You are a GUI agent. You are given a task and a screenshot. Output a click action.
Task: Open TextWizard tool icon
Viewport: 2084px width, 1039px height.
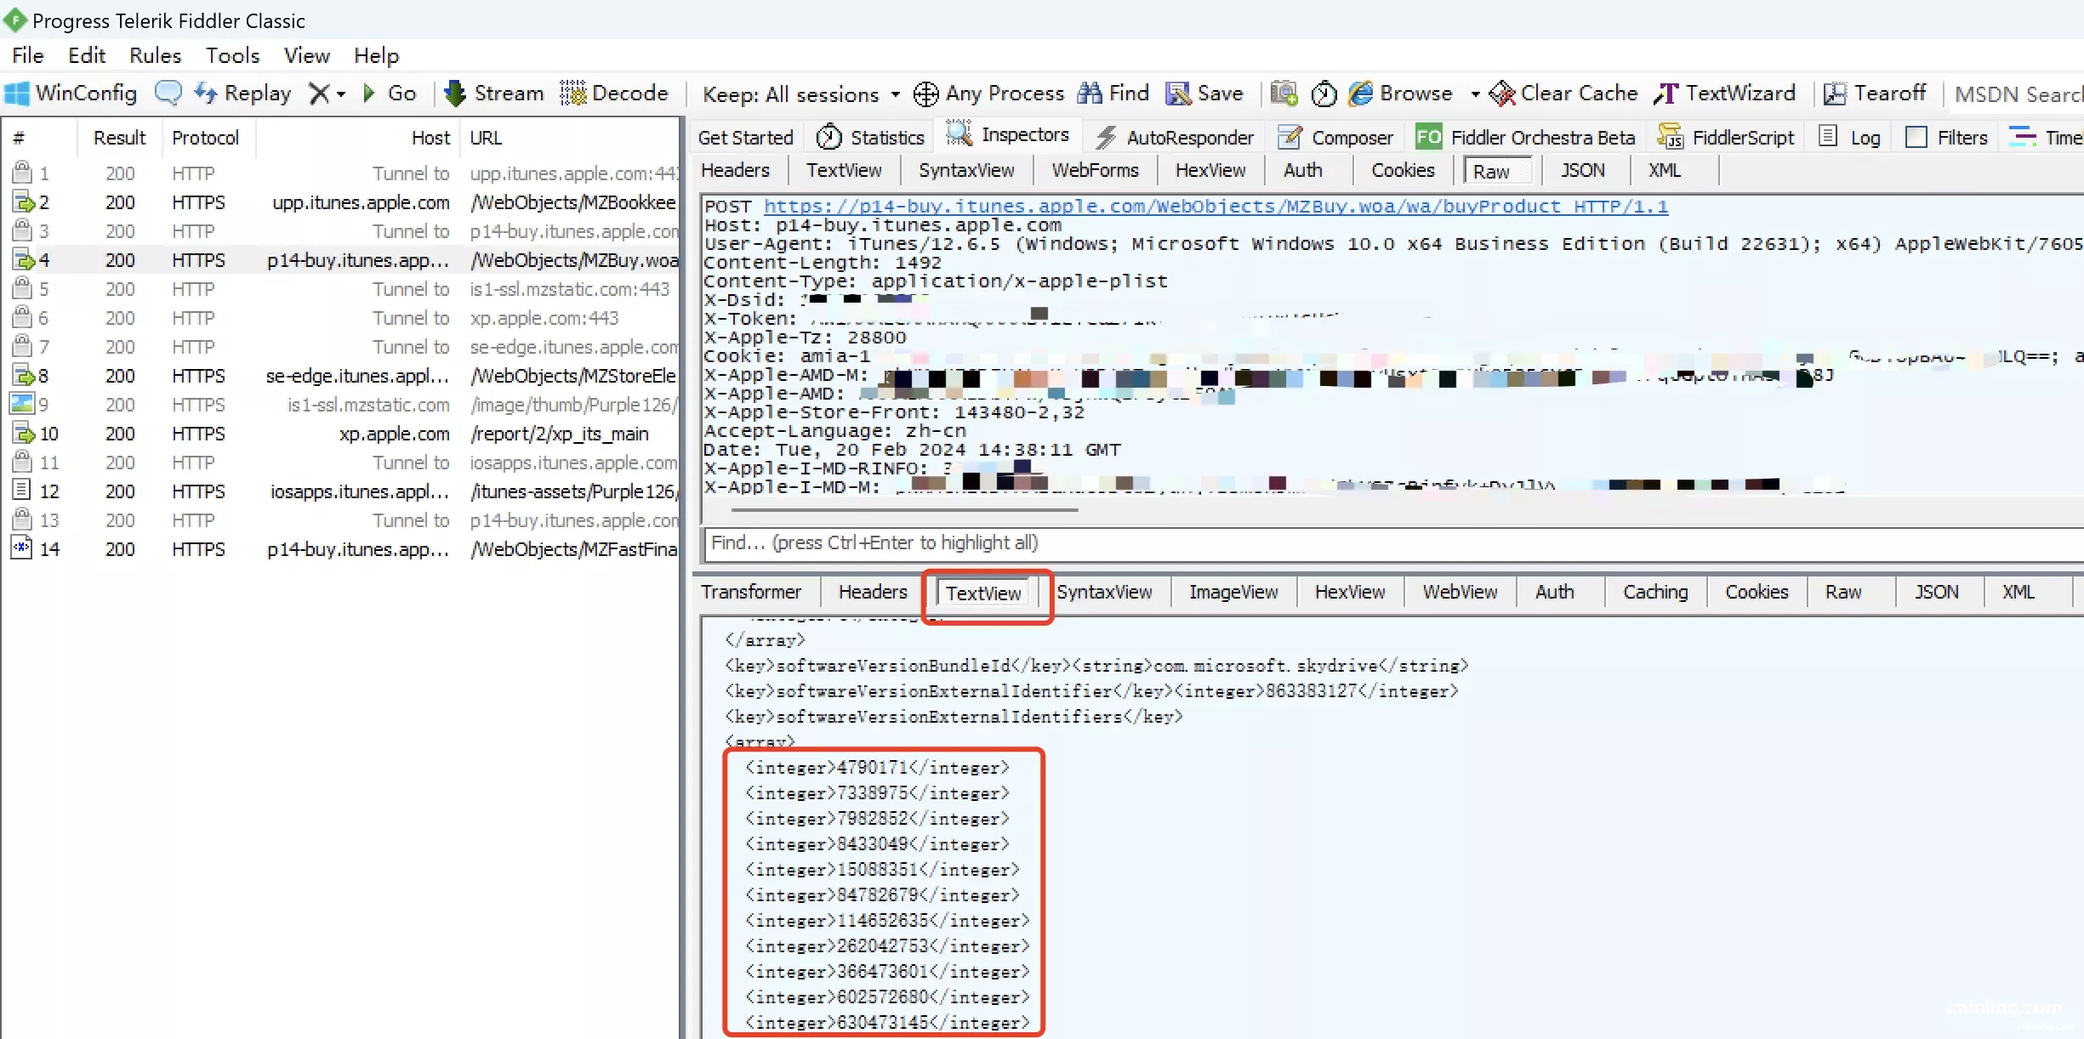point(1666,93)
